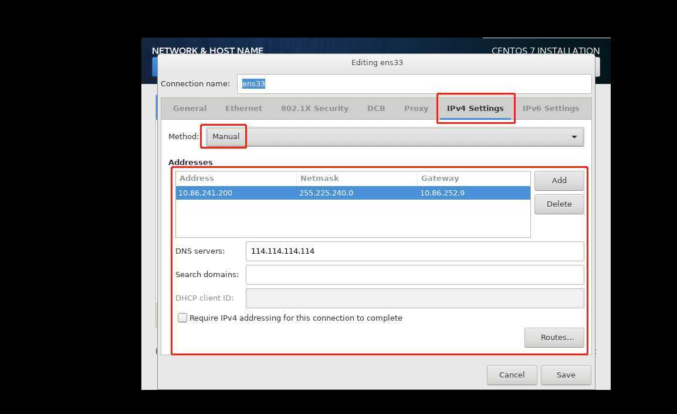677x414 pixels.
Task: Click the Netmask column header
Action: (357, 179)
